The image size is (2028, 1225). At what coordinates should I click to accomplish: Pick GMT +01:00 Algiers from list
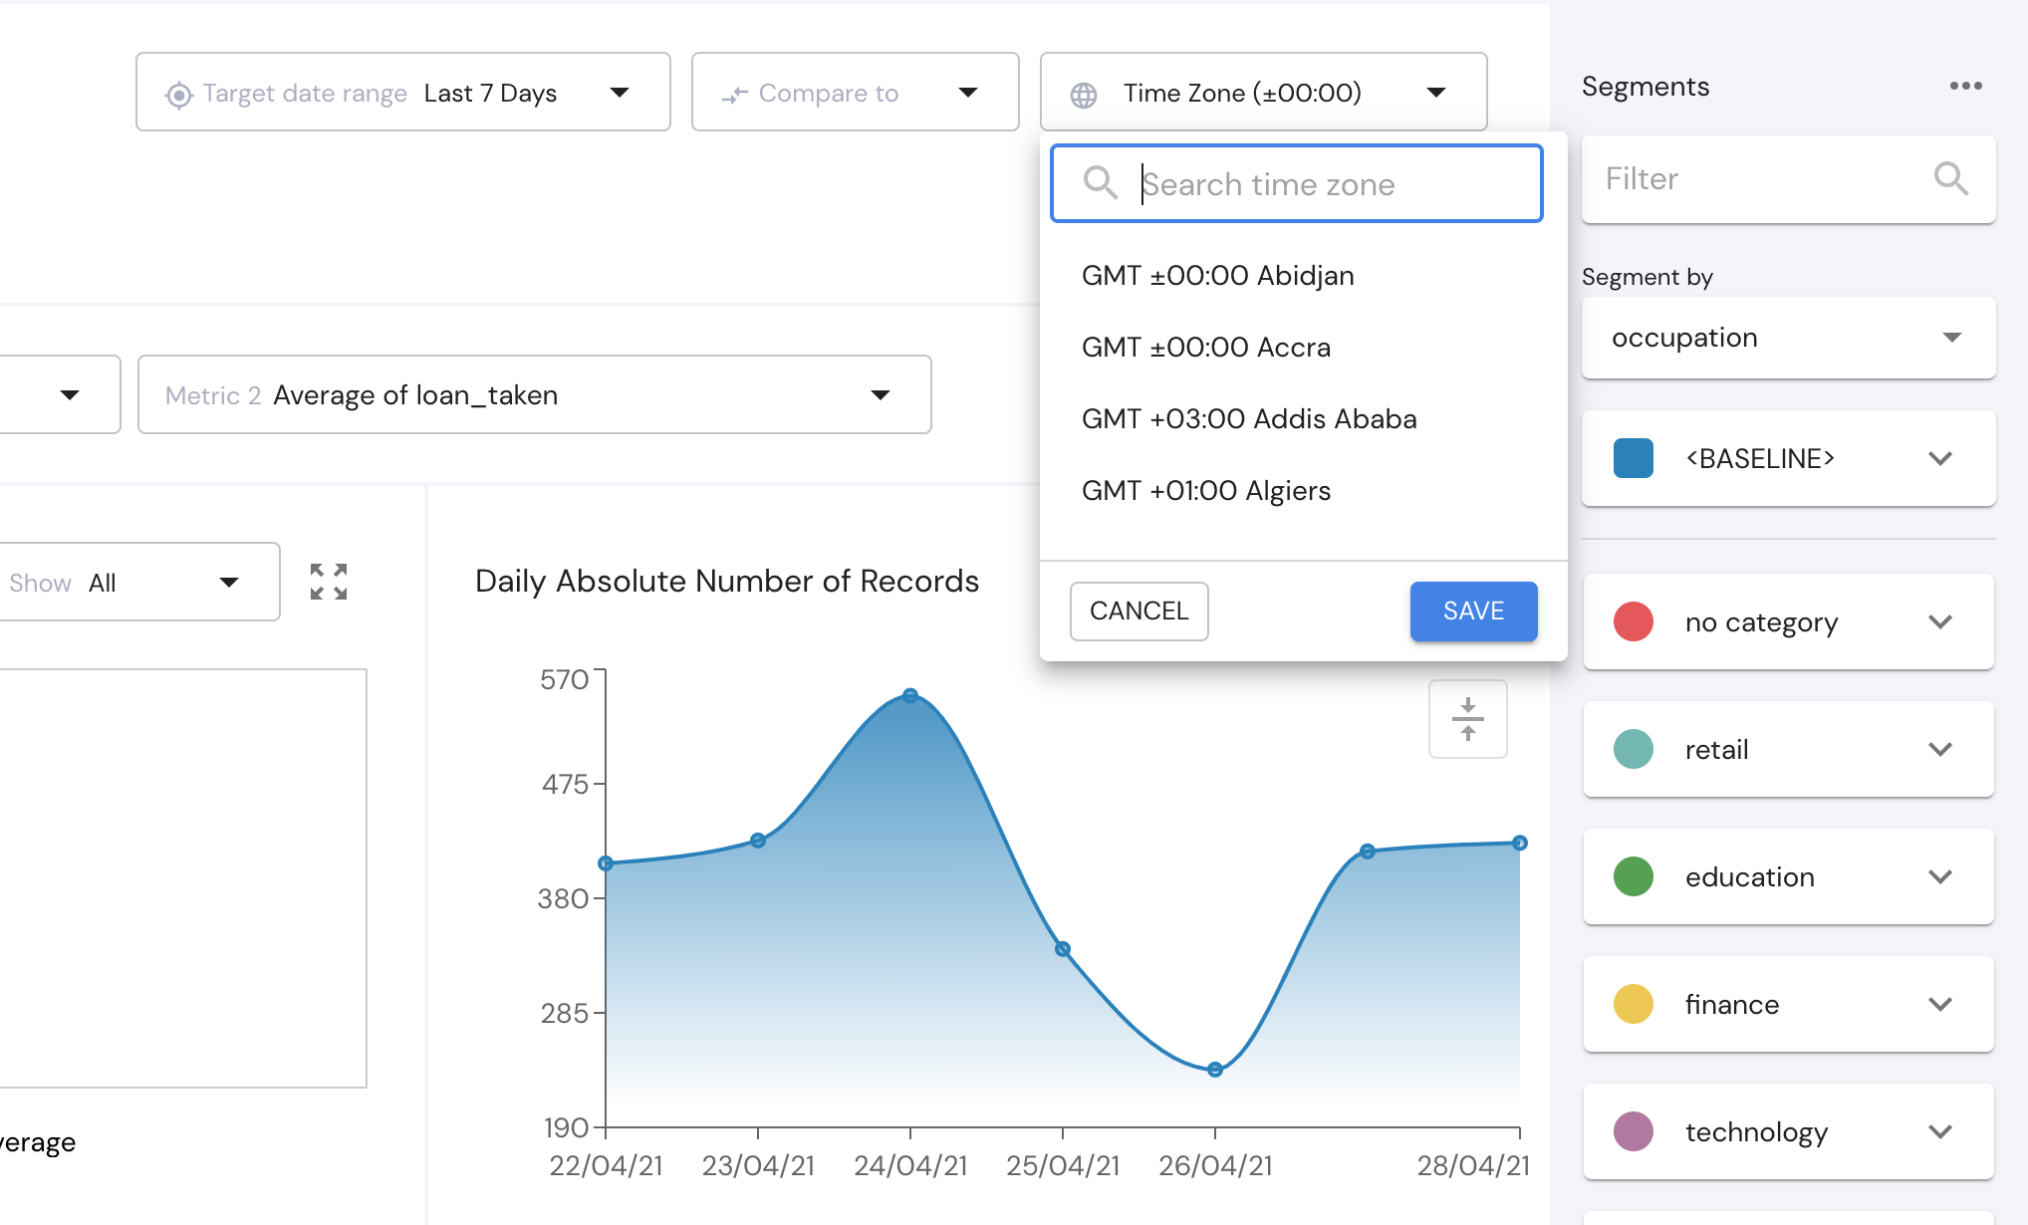(x=1205, y=491)
